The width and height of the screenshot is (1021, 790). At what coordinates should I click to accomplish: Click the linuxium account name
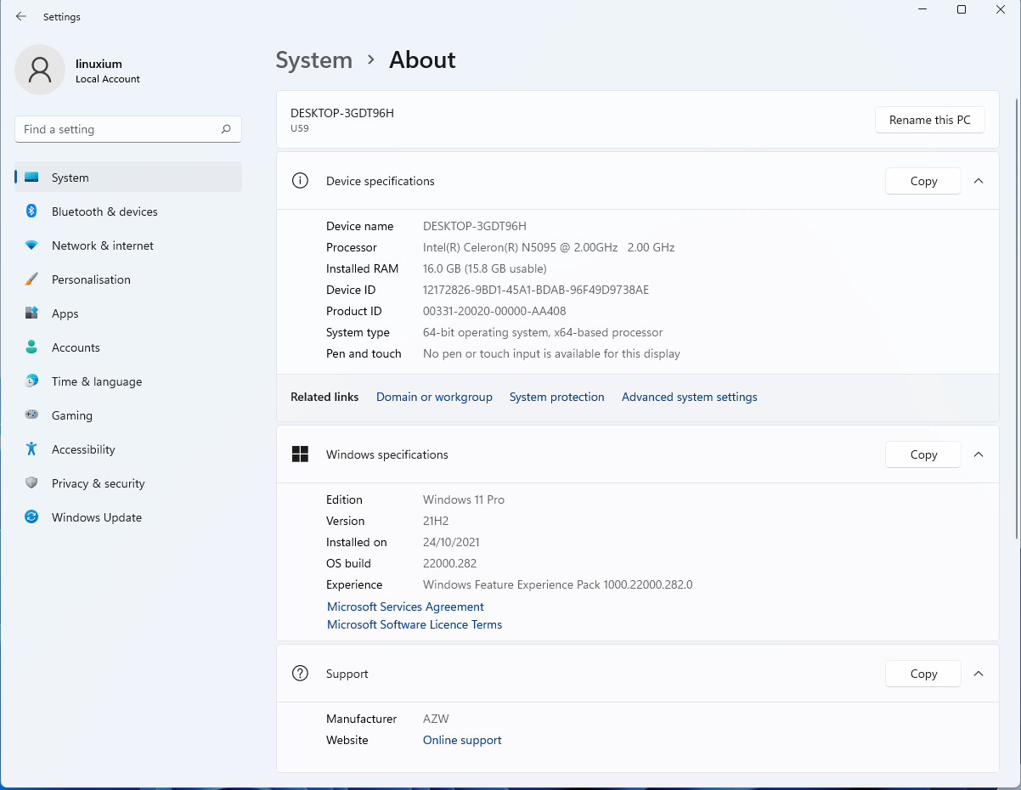99,64
